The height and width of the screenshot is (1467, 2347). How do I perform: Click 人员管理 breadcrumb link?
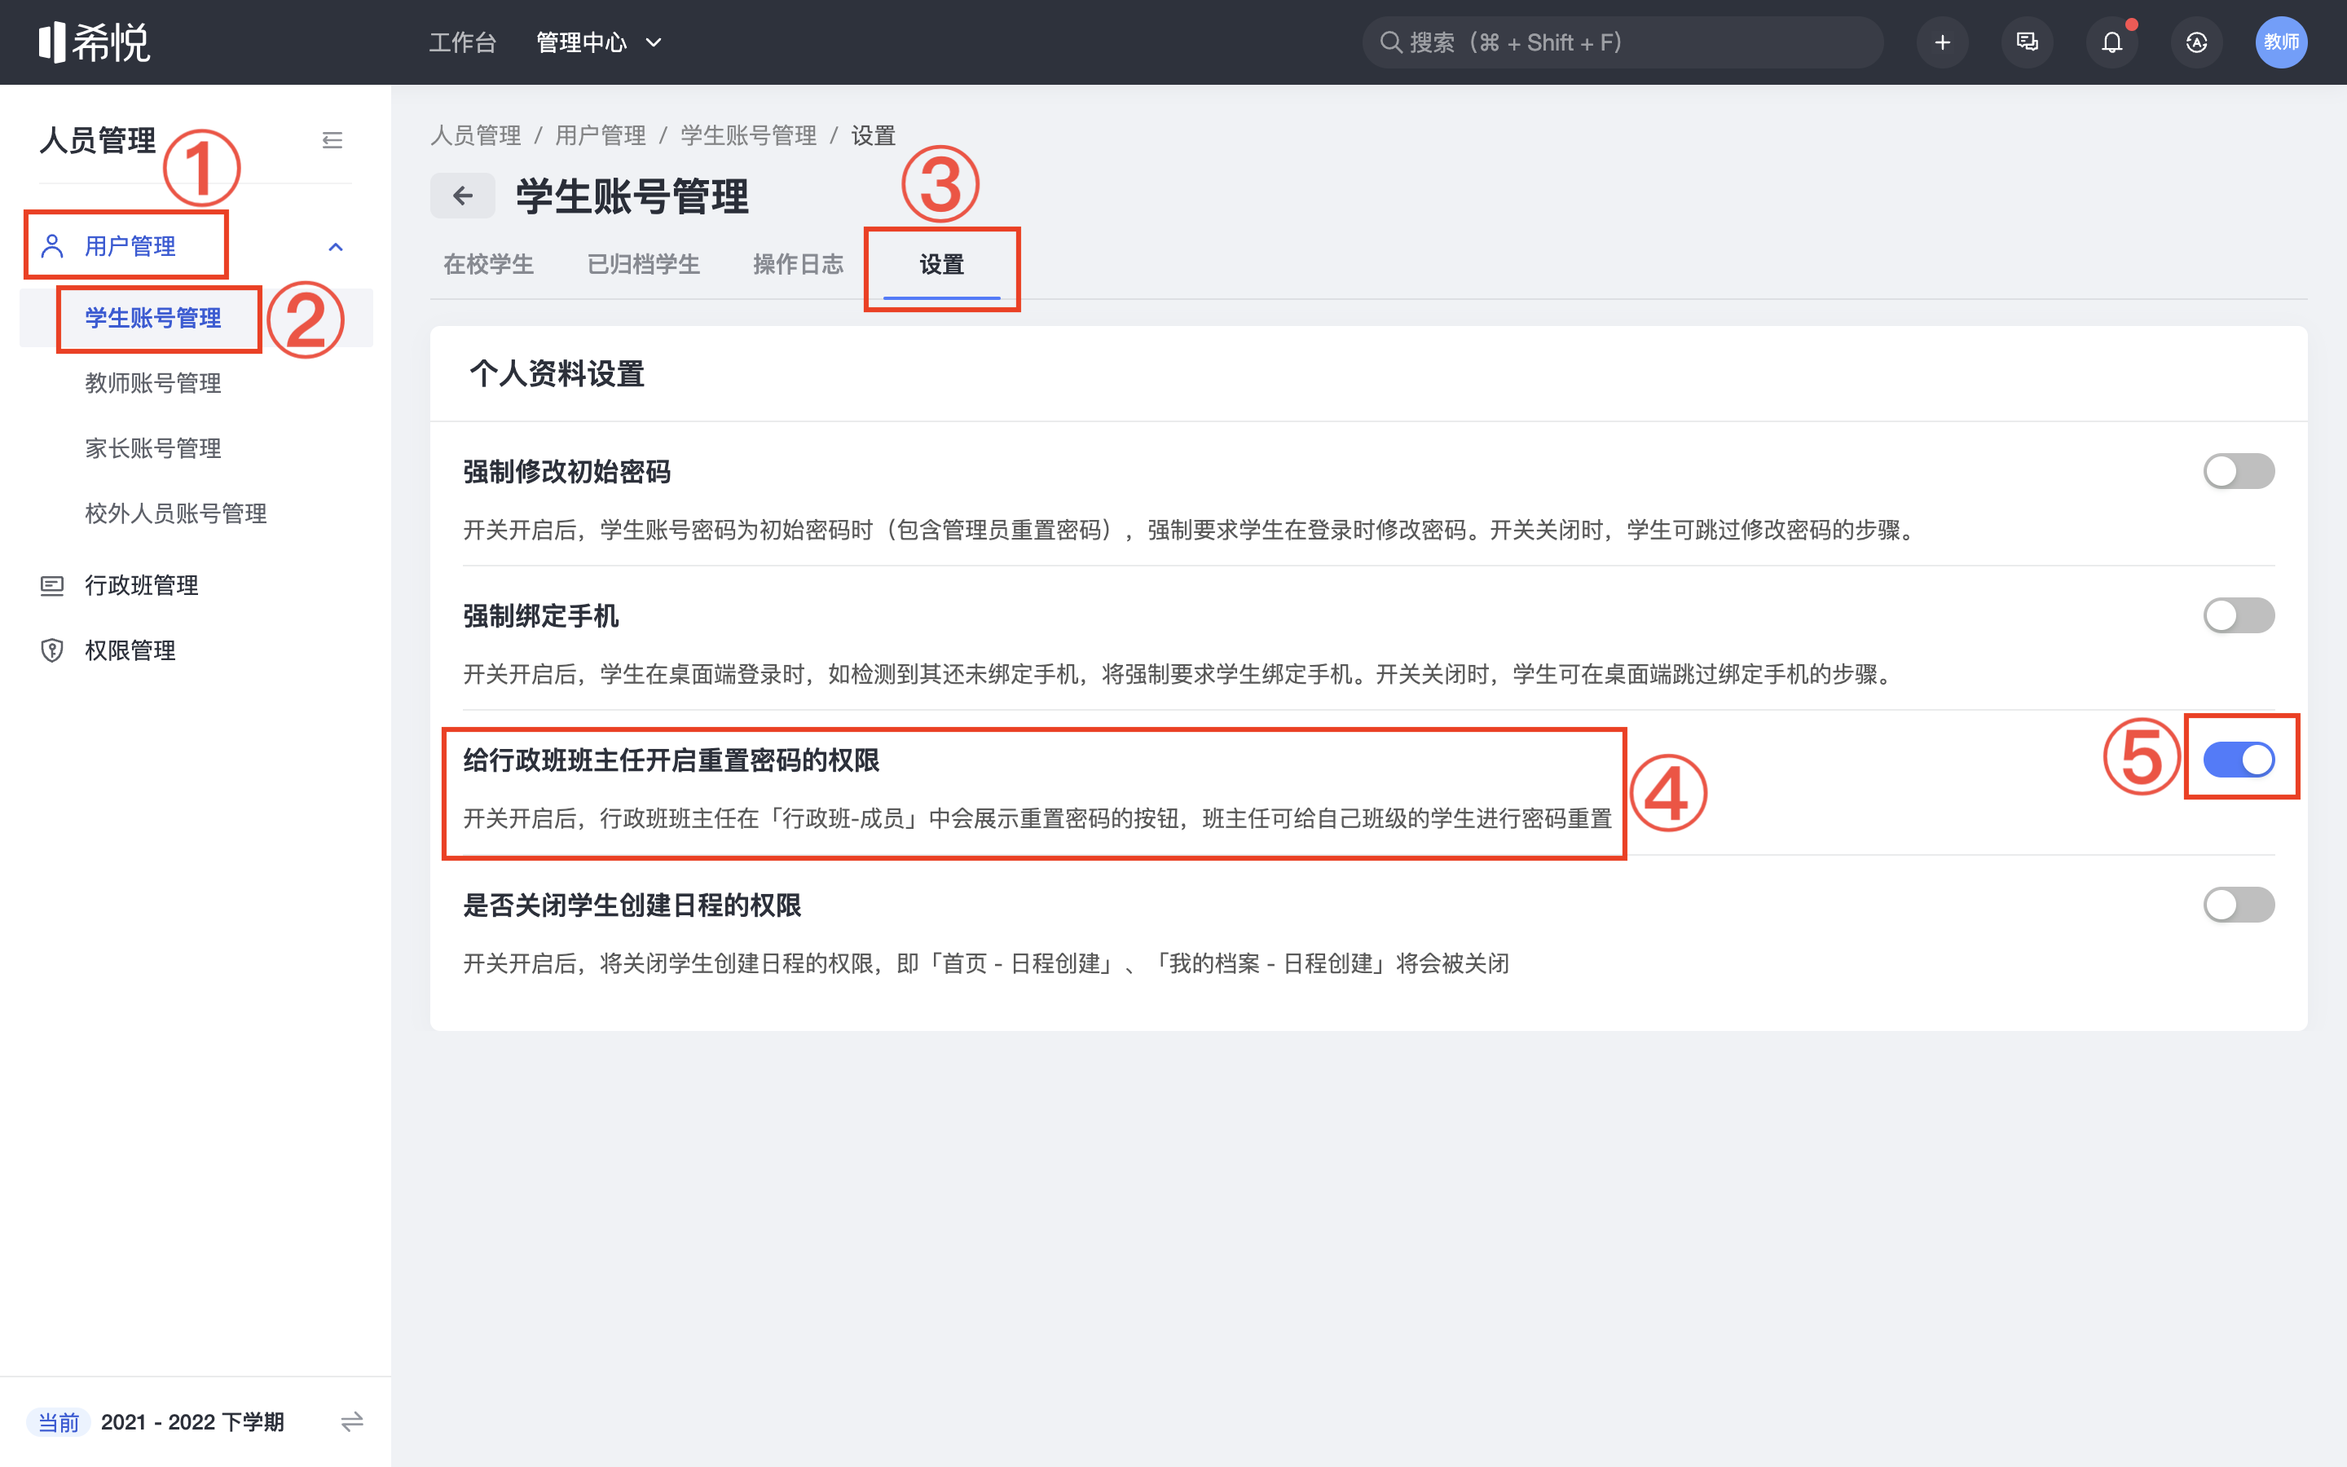pyautogui.click(x=475, y=134)
